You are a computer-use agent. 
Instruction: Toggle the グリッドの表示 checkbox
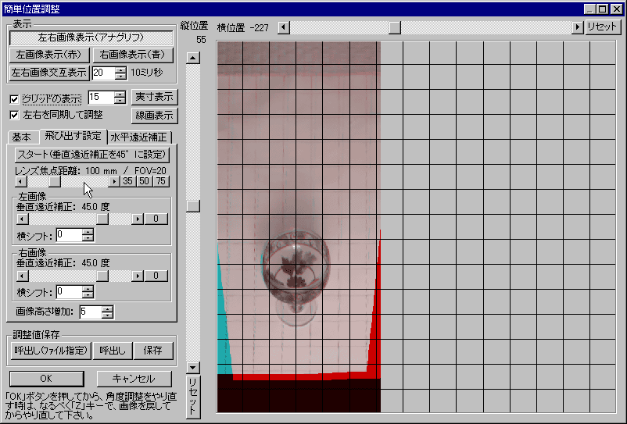(14, 99)
